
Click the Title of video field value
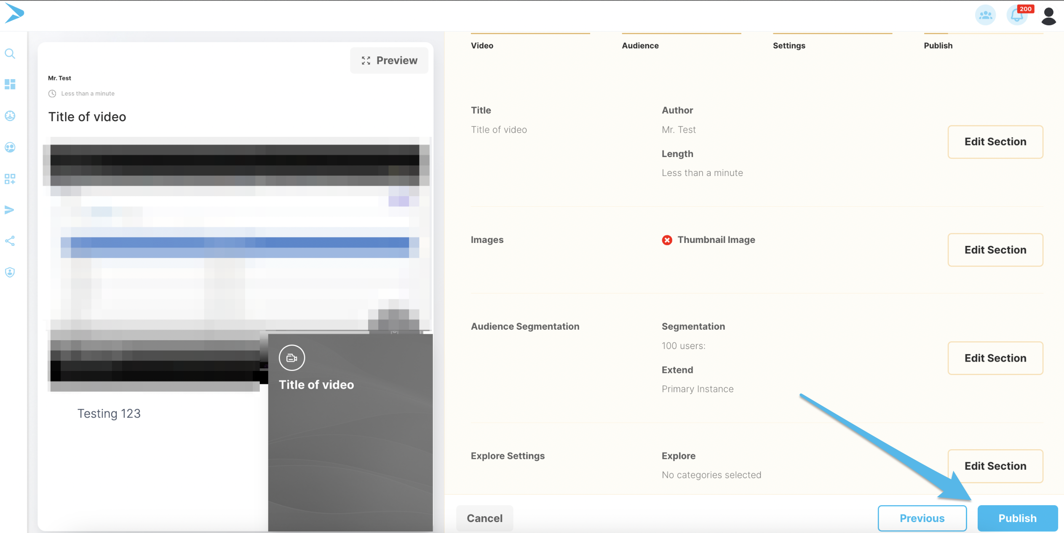click(499, 130)
